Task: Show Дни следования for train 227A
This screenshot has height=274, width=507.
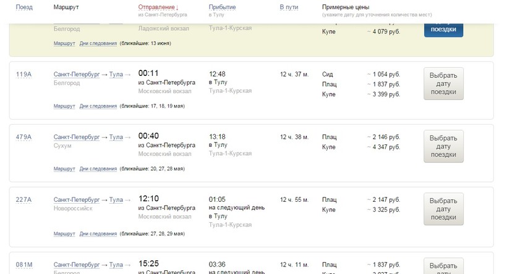Action: coord(98,234)
